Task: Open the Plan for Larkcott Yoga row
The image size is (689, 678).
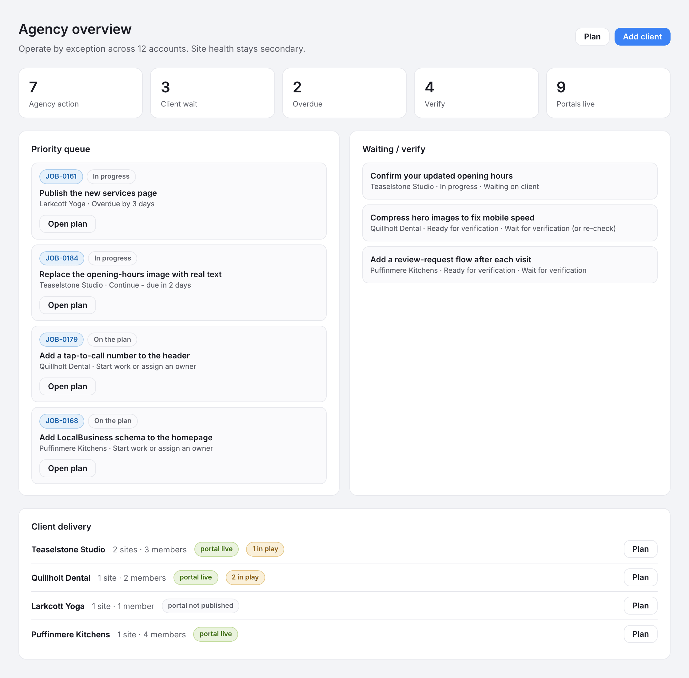Action: (x=640, y=606)
